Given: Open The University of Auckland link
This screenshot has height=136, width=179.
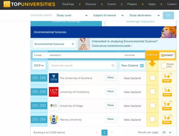Looking at the screenshot, I should 76,78.
